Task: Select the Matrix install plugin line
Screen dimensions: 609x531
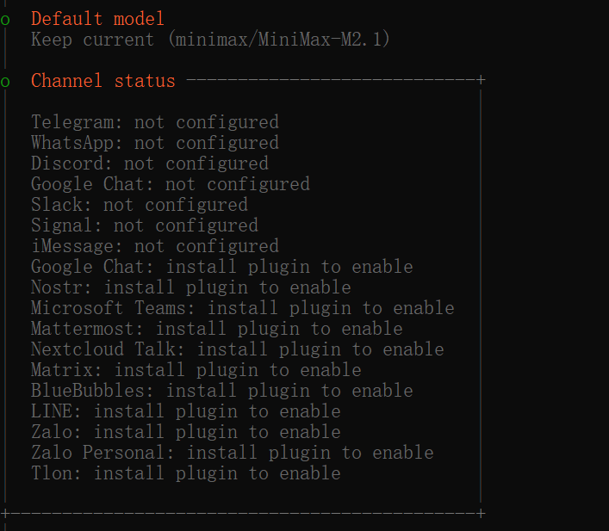Action: (x=196, y=370)
